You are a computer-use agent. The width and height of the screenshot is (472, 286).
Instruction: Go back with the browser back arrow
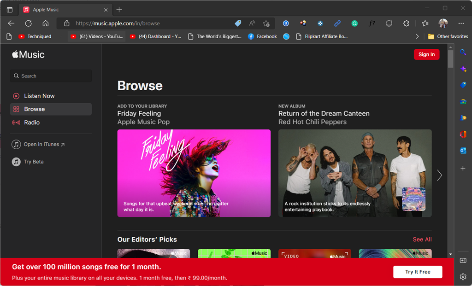pos(11,23)
